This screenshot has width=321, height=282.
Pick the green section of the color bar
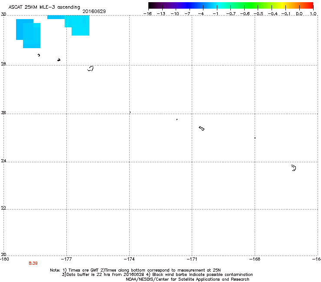[x=252, y=6]
